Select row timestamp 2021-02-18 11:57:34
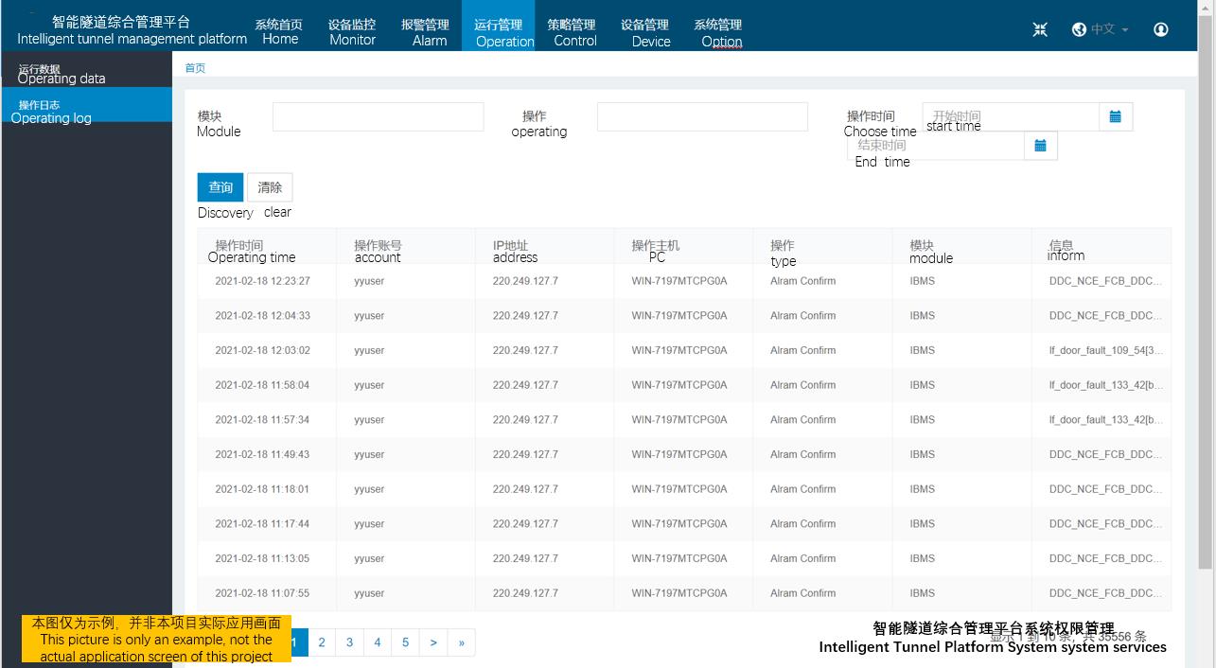 pyautogui.click(x=262, y=420)
